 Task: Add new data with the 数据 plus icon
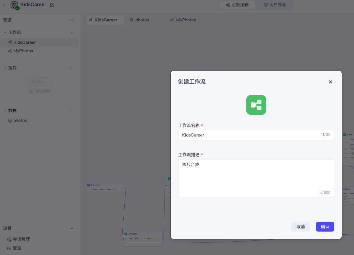(x=72, y=110)
